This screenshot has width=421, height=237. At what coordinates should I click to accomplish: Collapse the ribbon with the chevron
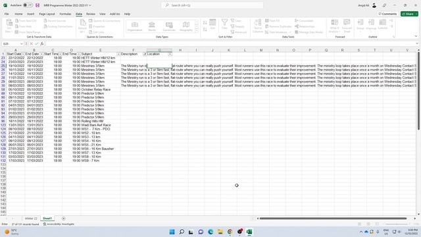[x=416, y=37]
